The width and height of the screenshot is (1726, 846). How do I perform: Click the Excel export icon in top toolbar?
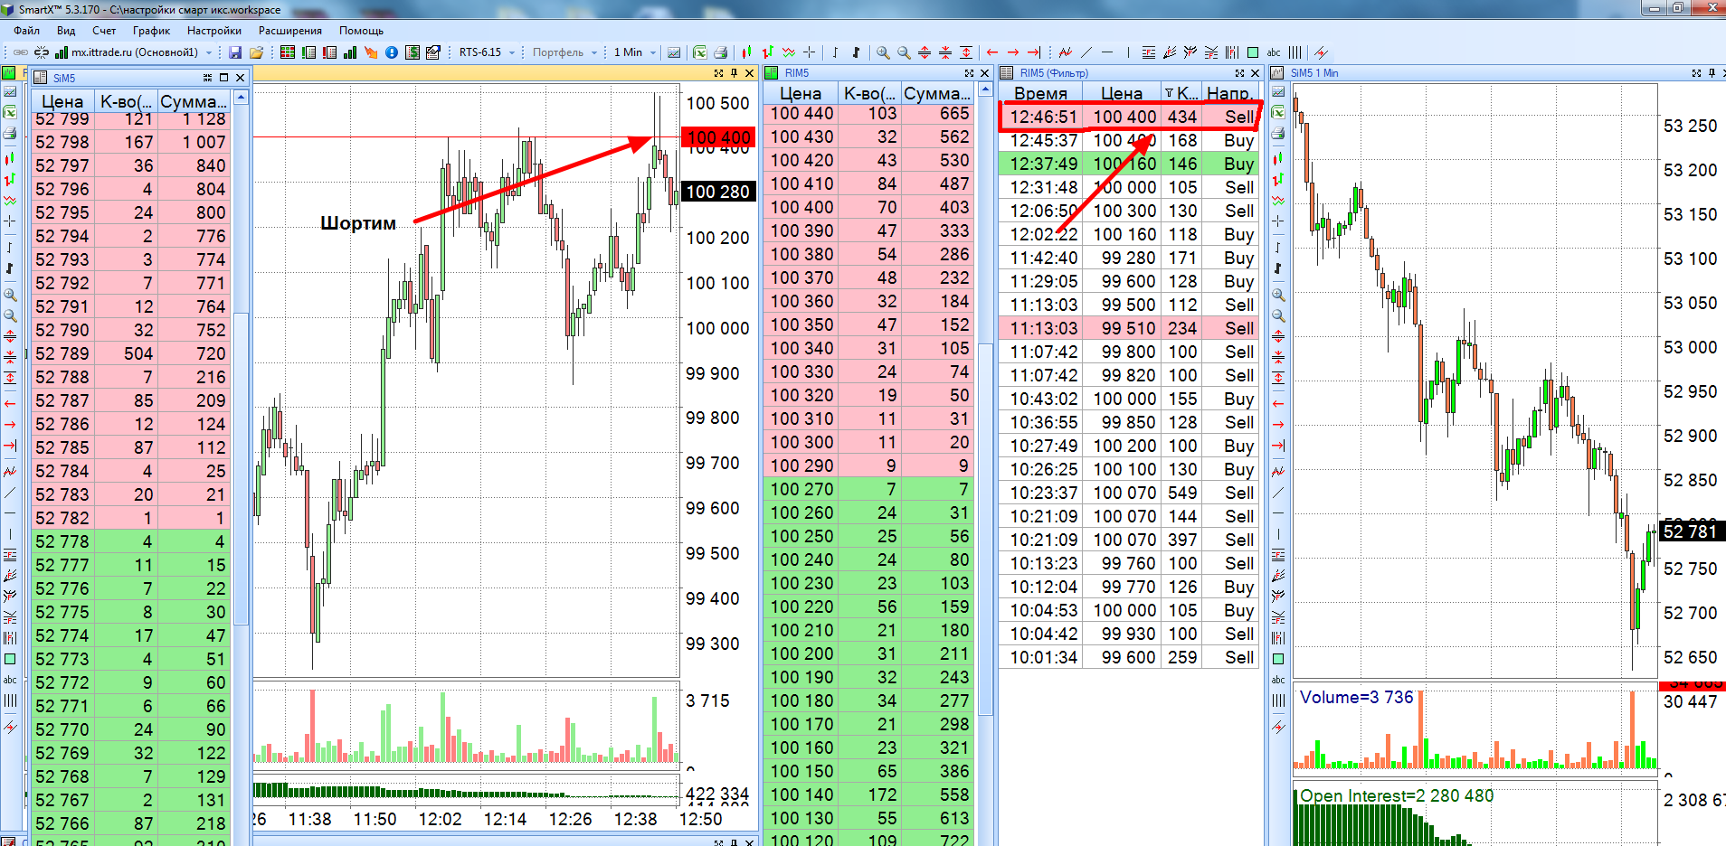pos(699,52)
